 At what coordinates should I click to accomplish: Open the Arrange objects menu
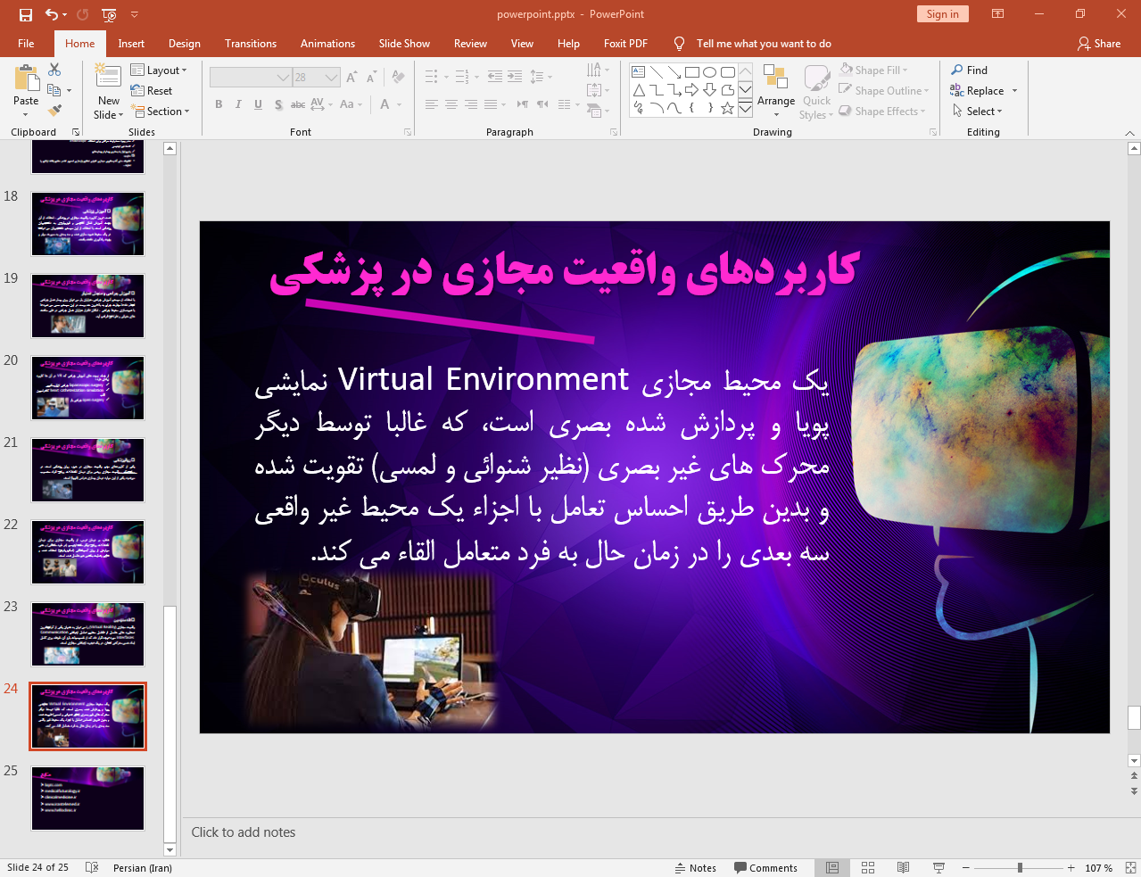tap(776, 90)
